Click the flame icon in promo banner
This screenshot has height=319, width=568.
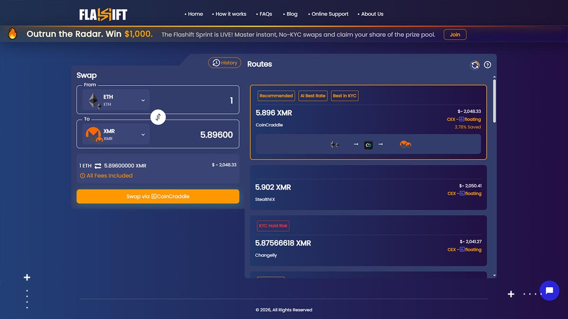coord(13,34)
